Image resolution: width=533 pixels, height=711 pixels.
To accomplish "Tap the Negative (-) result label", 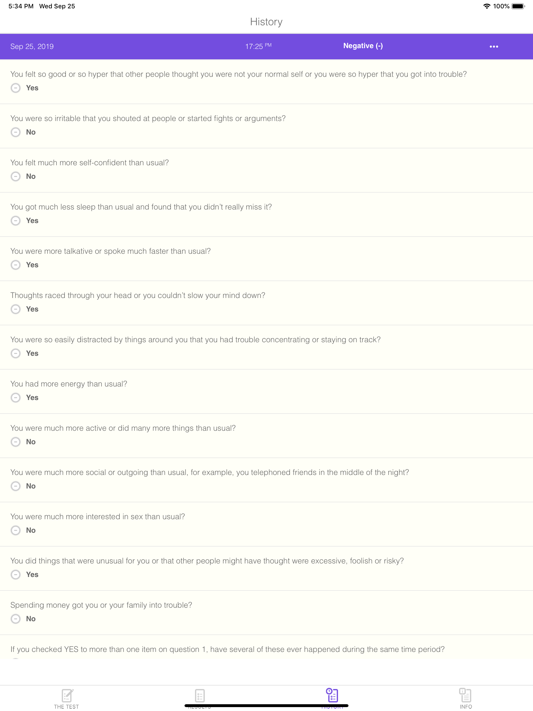I will coord(363,46).
